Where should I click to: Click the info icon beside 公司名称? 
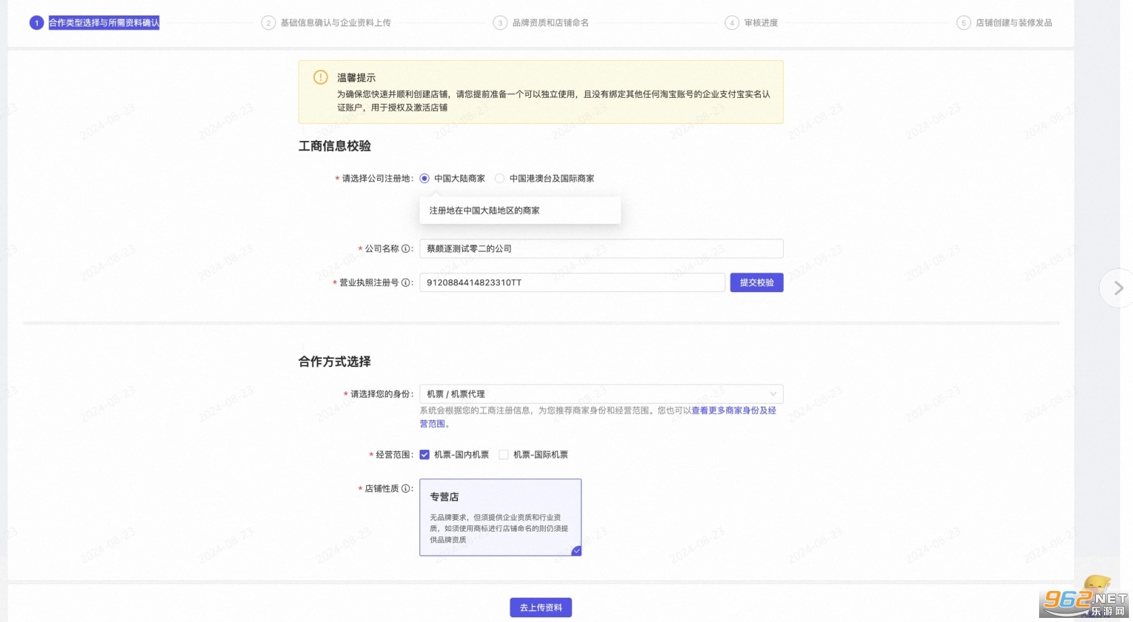[405, 249]
